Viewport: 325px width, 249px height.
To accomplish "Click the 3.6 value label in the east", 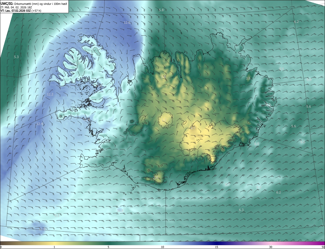I will coord(248,78).
